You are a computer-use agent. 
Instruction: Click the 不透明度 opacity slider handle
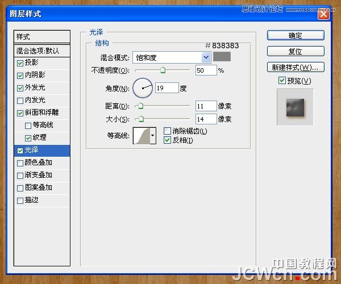163,70
